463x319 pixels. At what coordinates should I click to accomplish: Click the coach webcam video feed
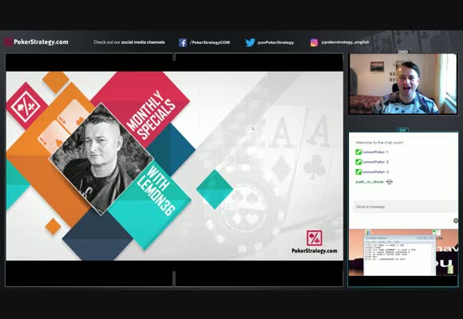pos(403,84)
